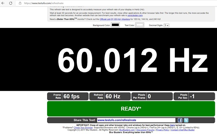Open the Decimal Digits dropdown
Viewport: 217px width, 134px height.
[166, 25]
